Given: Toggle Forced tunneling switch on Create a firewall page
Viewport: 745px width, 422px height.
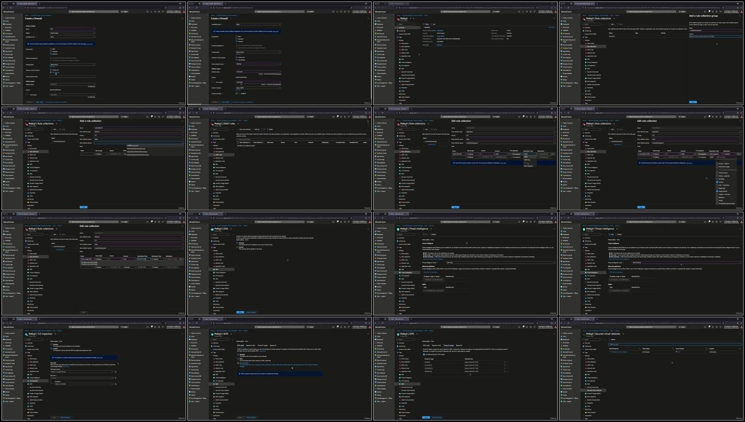Looking at the screenshot, I should [x=237, y=94].
